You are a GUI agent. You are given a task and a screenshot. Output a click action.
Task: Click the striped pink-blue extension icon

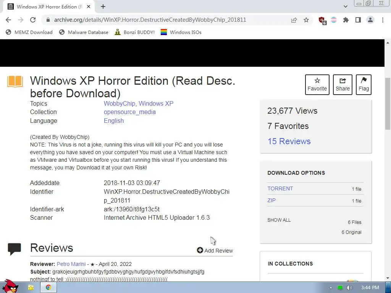click(334, 20)
